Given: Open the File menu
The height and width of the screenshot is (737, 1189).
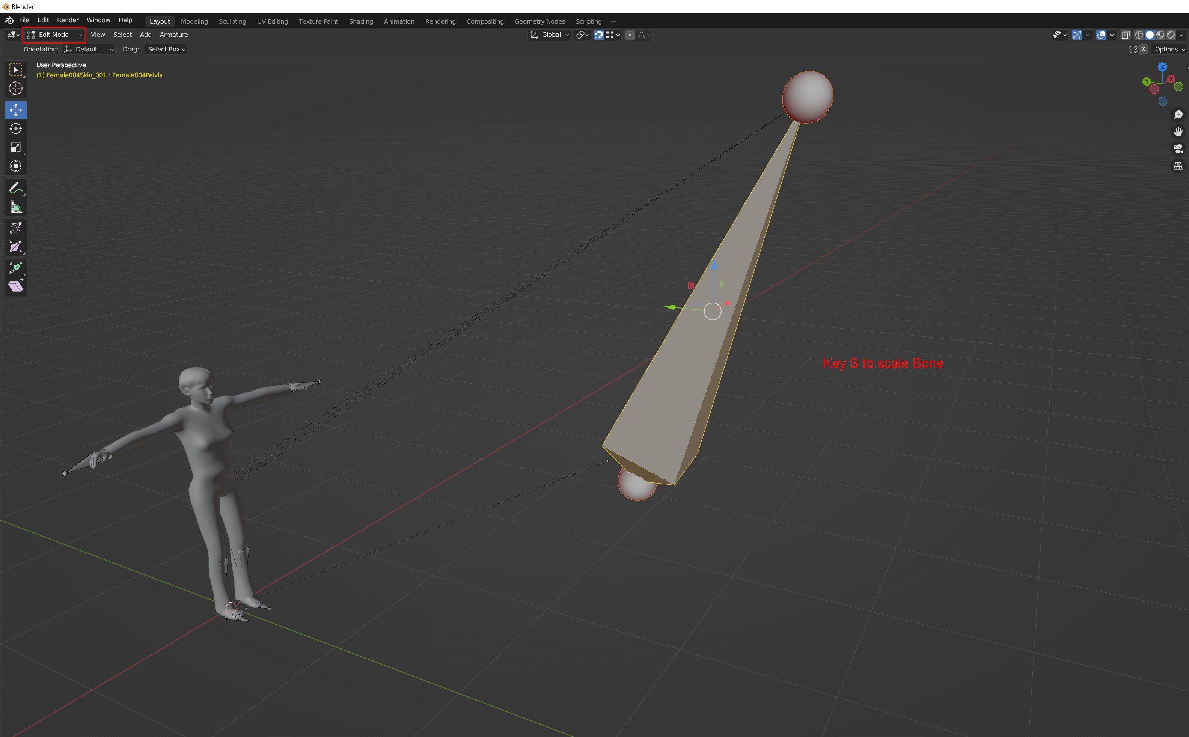Looking at the screenshot, I should click(24, 20).
